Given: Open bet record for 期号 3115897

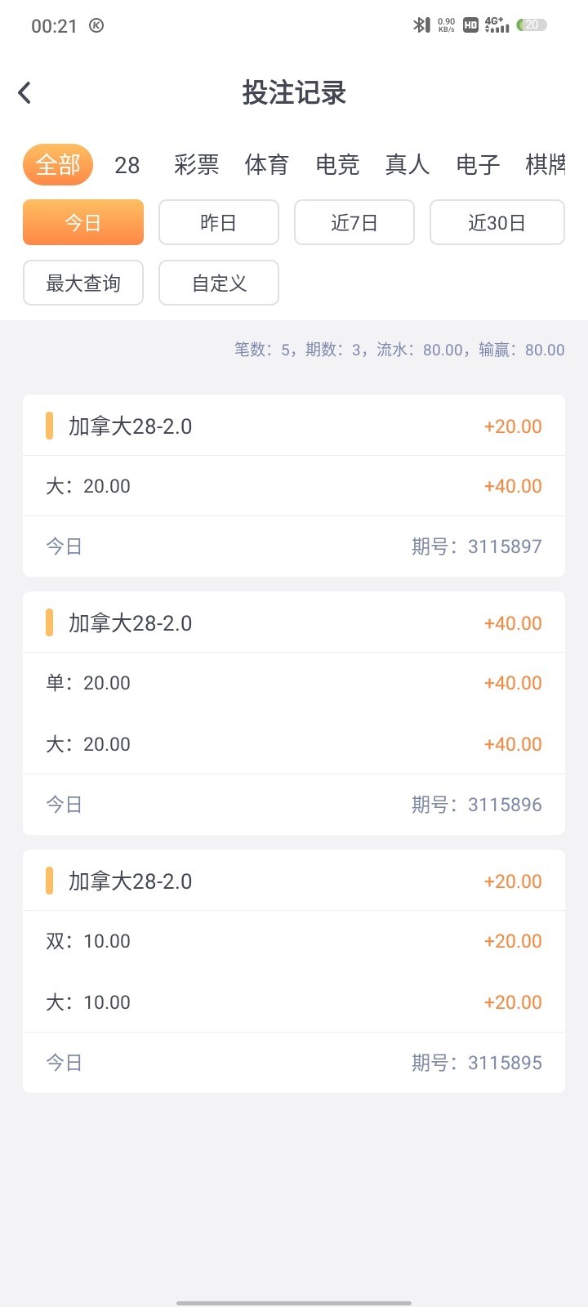Looking at the screenshot, I should coord(294,486).
